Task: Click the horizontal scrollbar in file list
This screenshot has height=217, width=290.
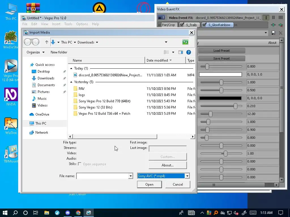Action: coord(115,136)
